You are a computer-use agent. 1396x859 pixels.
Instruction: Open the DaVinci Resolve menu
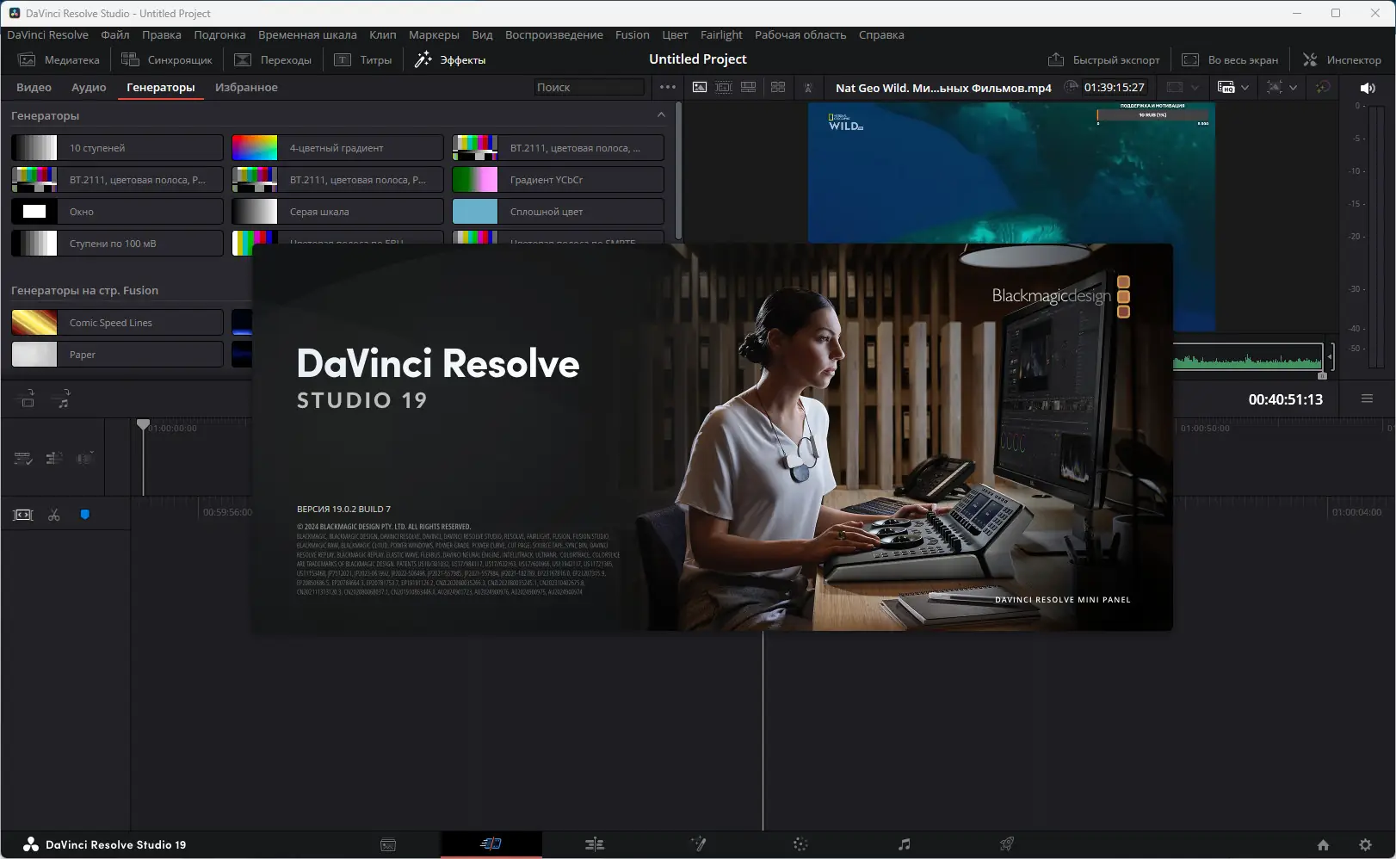pyautogui.click(x=48, y=34)
